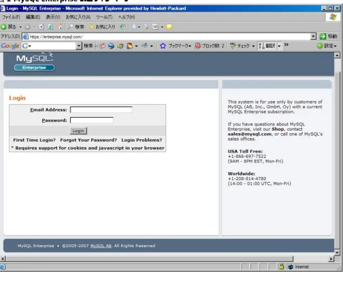Screen dimensions: 343x281
Task: Click the blue globe icon in Google toolbar
Action: pos(111,46)
